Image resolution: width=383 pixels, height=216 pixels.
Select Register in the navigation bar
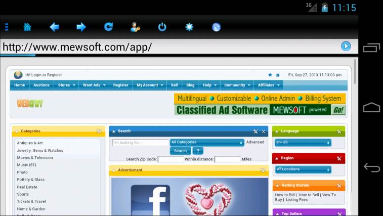point(120,85)
